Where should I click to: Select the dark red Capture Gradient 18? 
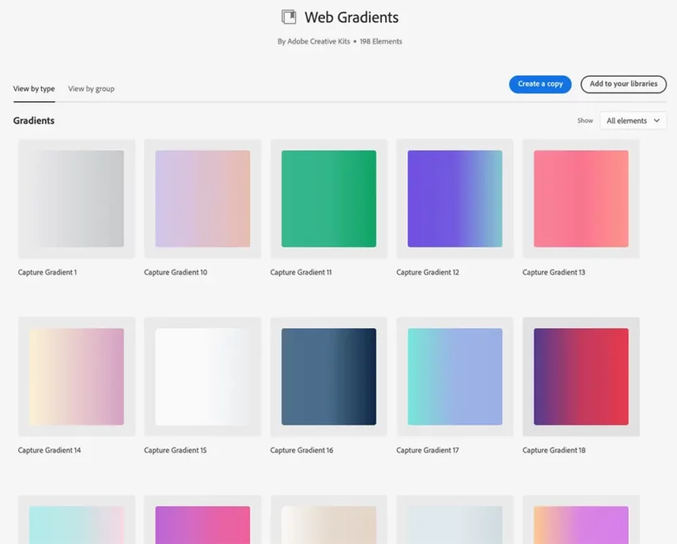coord(581,376)
